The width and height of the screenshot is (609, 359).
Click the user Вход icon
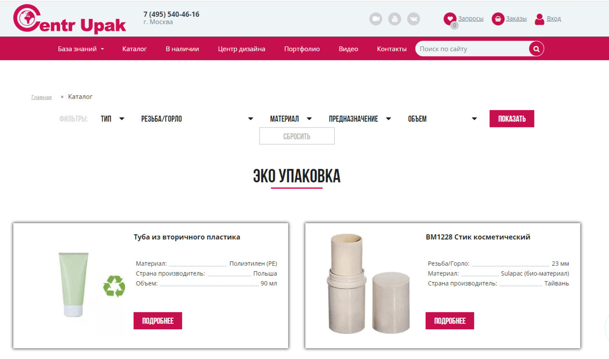[539, 19]
